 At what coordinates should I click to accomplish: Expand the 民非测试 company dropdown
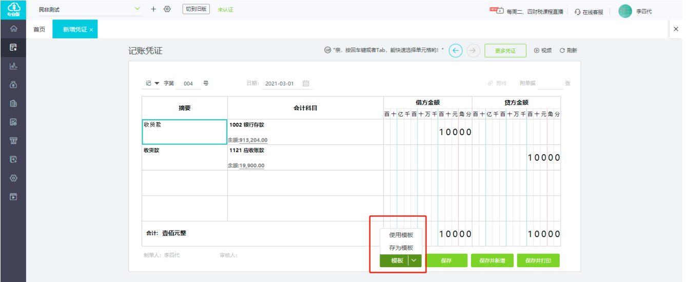pyautogui.click(x=137, y=9)
